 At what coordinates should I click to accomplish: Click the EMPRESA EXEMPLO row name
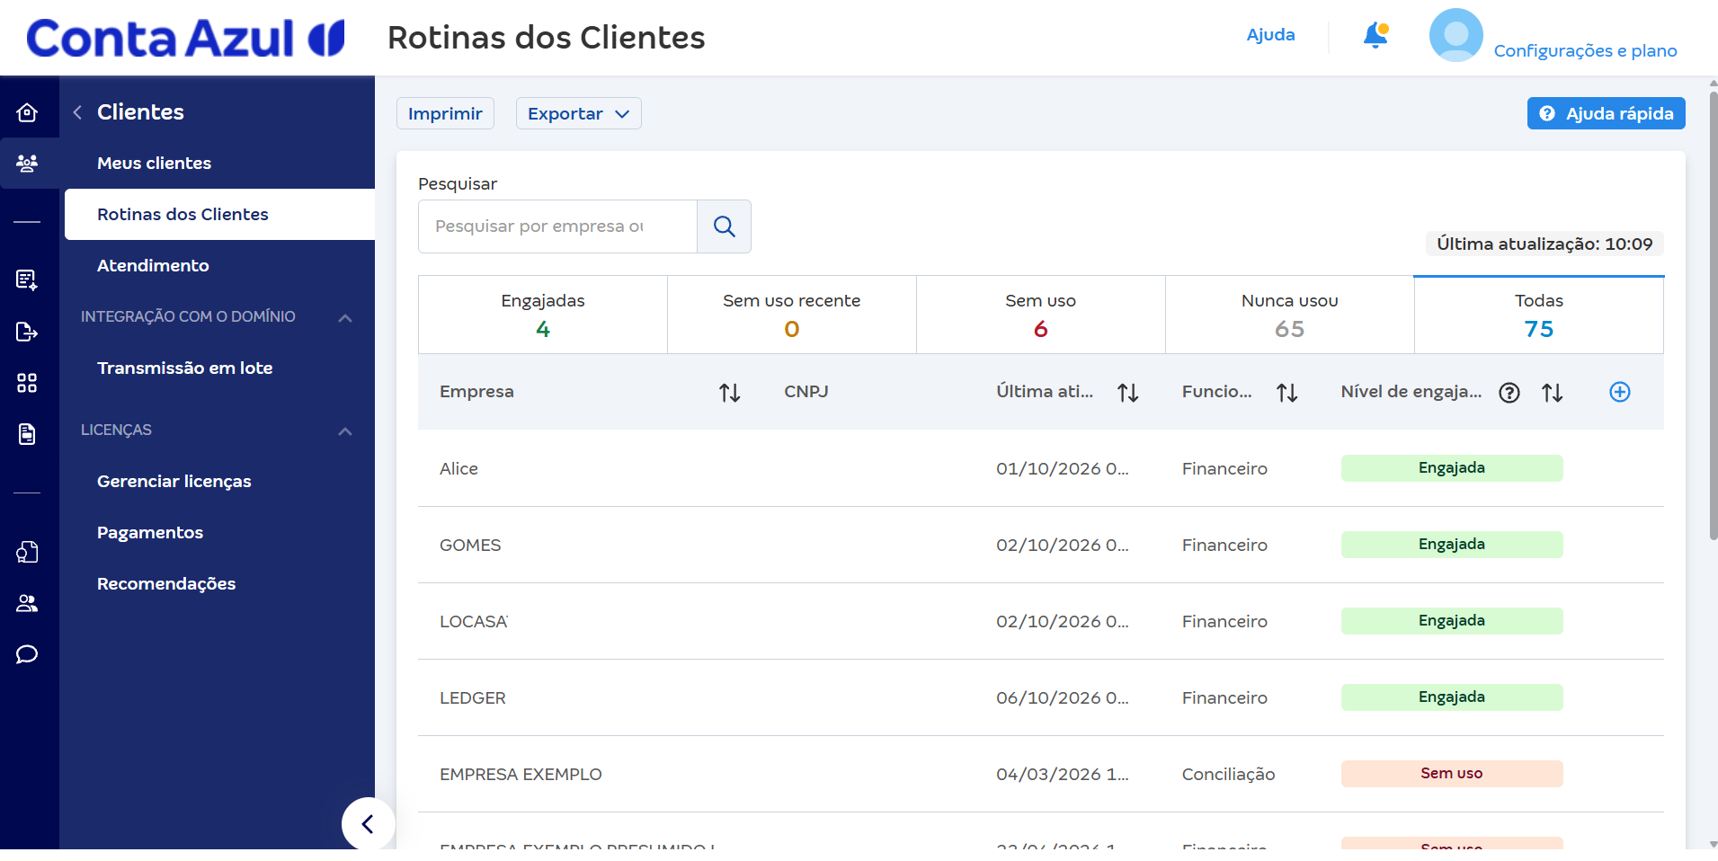[521, 775]
